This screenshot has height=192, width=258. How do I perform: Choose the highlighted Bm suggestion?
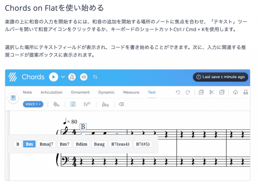pyautogui.click(x=29, y=144)
